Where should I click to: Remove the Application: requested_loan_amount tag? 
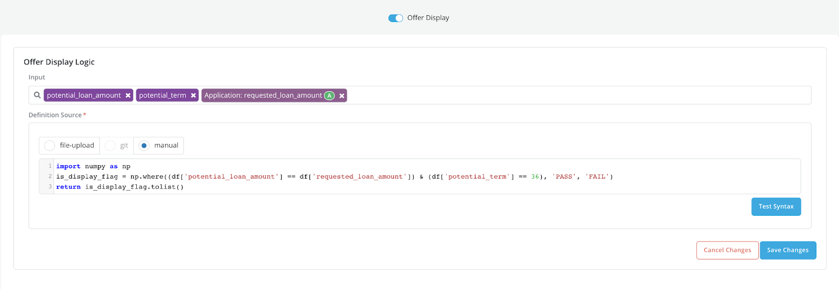[342, 95]
